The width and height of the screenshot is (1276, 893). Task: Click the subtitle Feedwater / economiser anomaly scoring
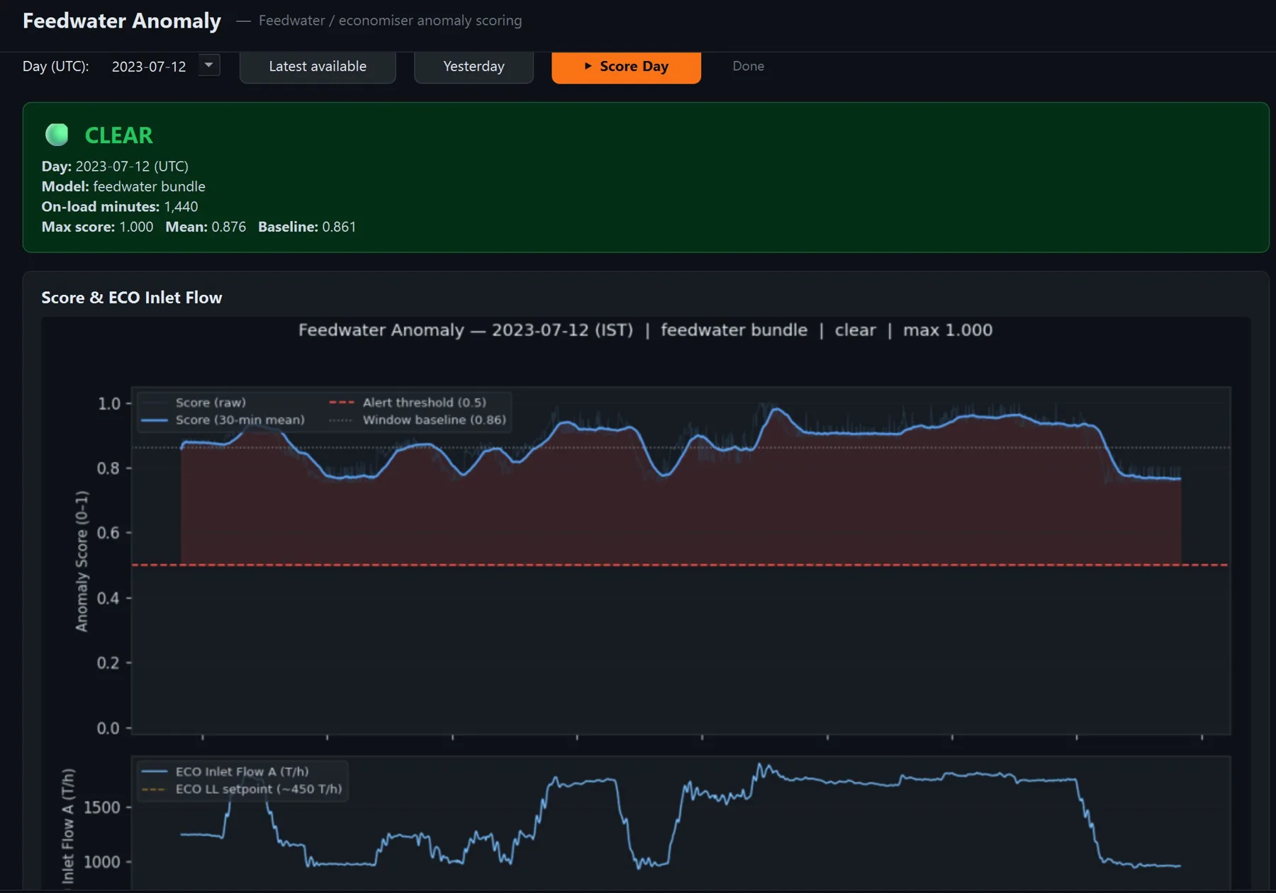[x=390, y=21]
